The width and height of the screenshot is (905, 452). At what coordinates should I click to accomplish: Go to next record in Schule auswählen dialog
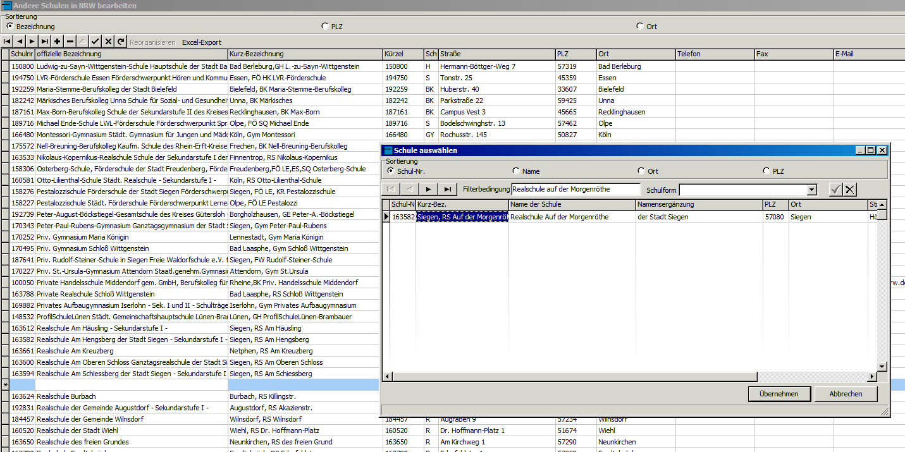click(x=429, y=189)
